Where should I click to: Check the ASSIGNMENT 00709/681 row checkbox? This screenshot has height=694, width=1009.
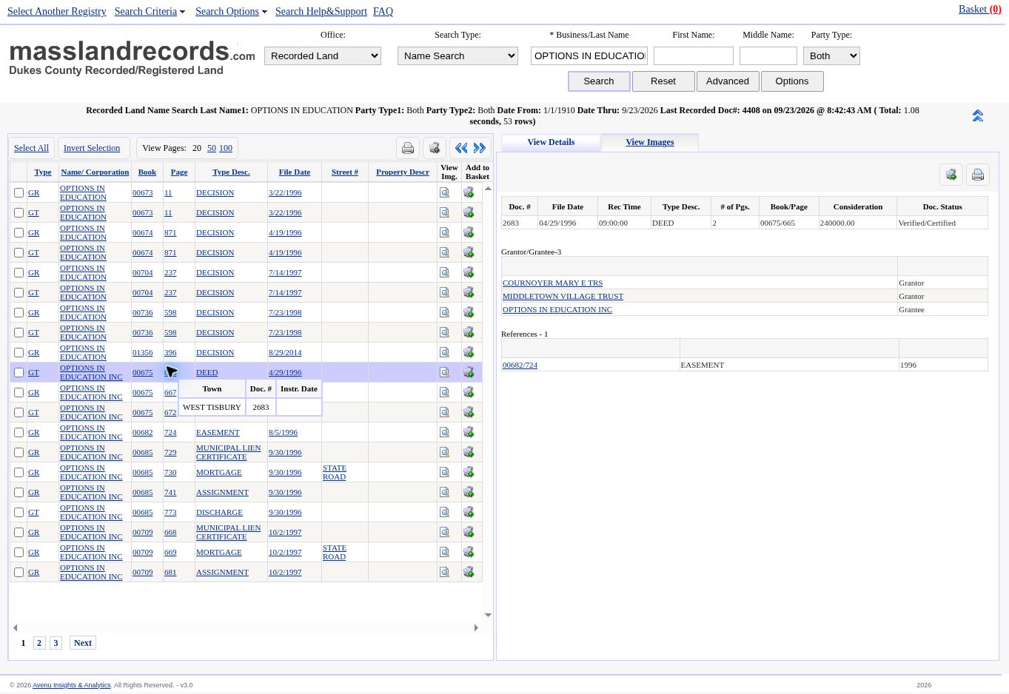(x=19, y=572)
